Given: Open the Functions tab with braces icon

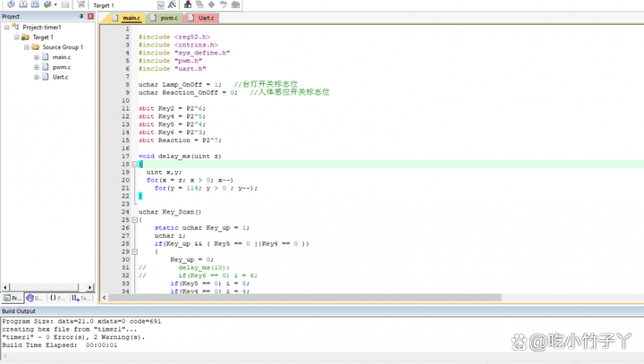Looking at the screenshot, I should pos(58,298).
